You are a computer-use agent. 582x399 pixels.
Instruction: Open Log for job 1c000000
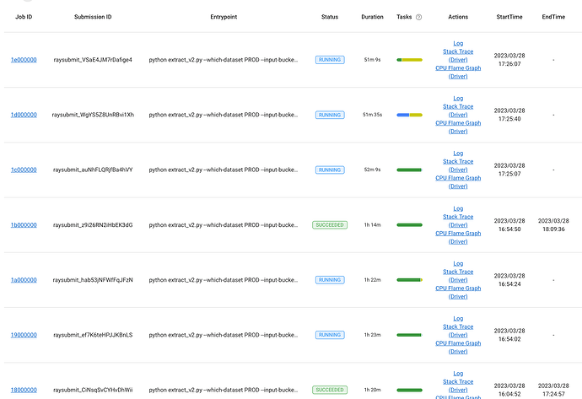click(458, 154)
